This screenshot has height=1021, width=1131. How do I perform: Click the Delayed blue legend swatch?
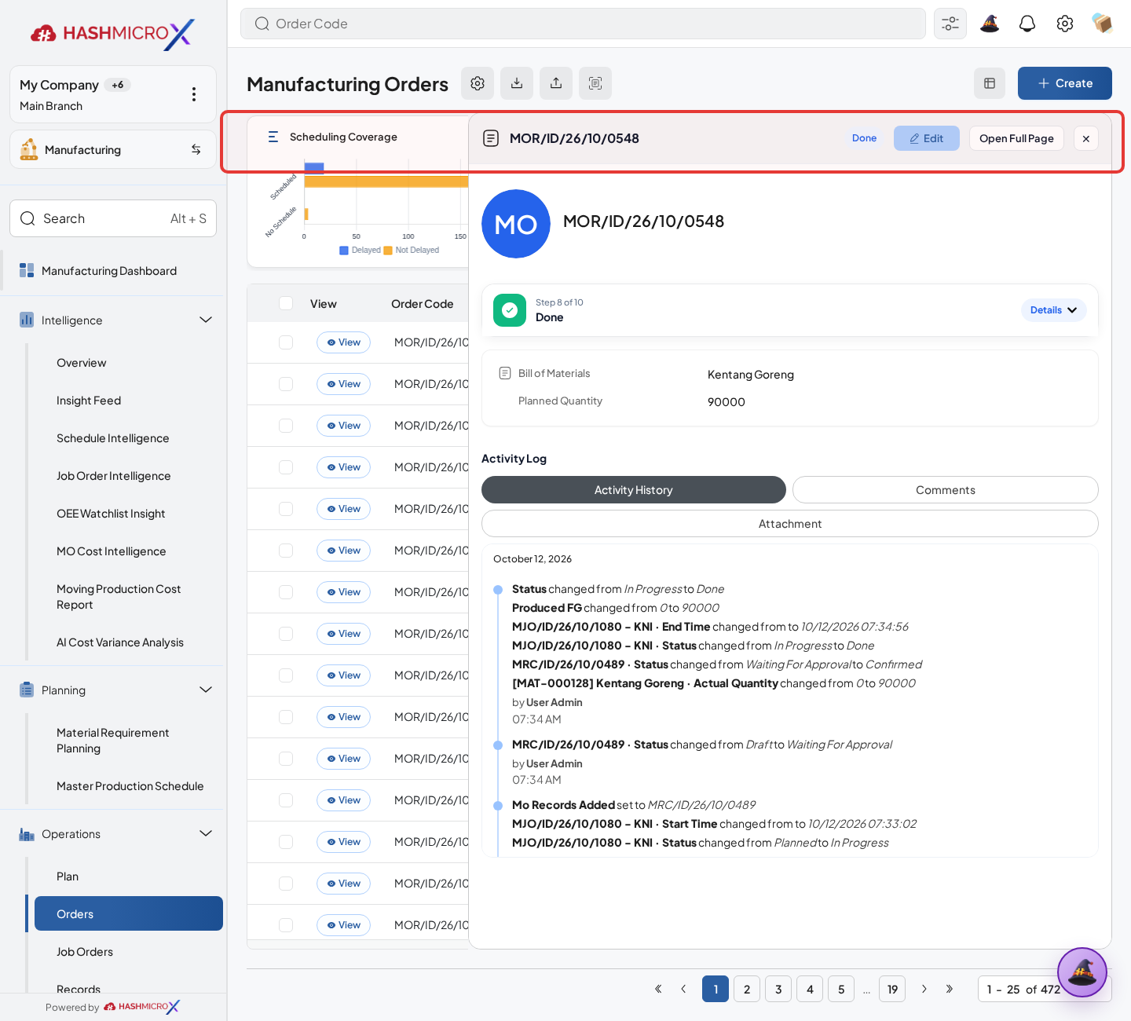point(344,251)
